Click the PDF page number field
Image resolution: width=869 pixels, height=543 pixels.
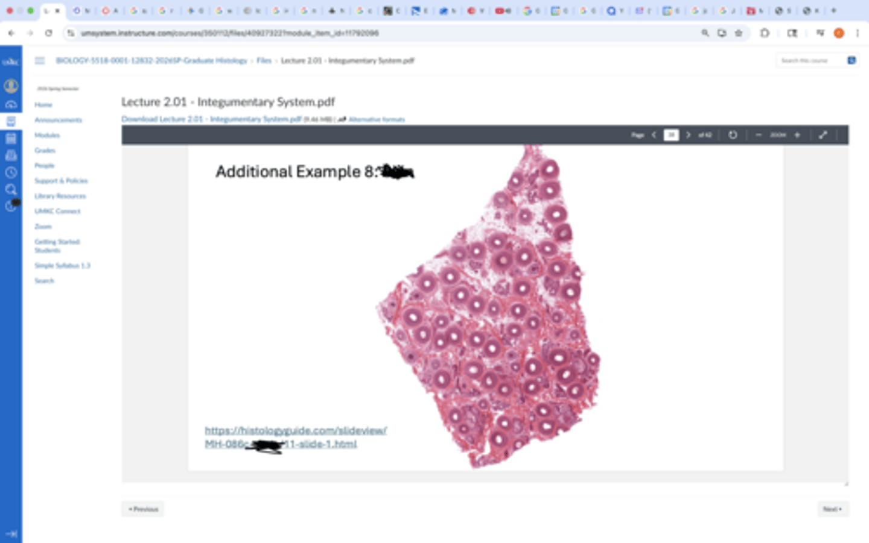(671, 135)
